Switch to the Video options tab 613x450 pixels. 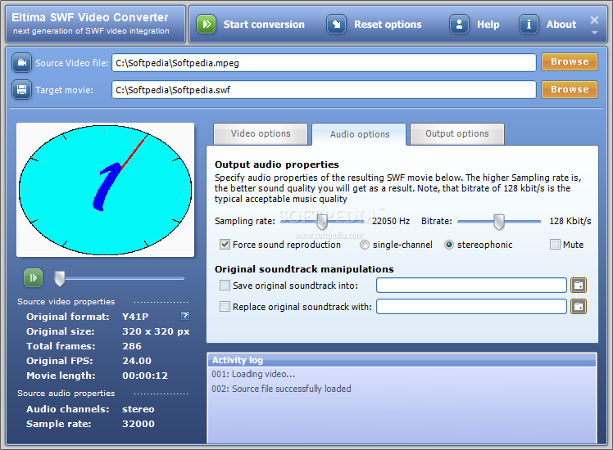pos(261,134)
